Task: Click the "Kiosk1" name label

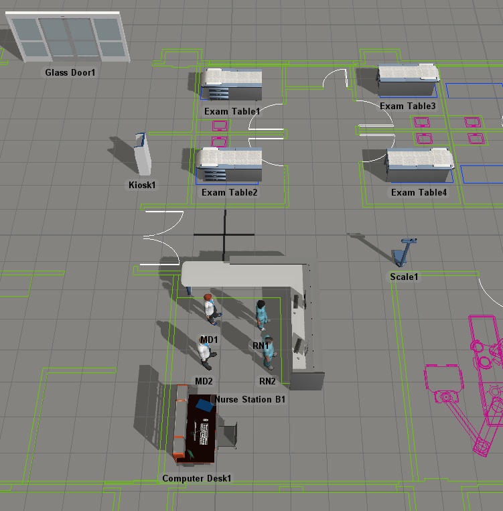Action: (142, 185)
